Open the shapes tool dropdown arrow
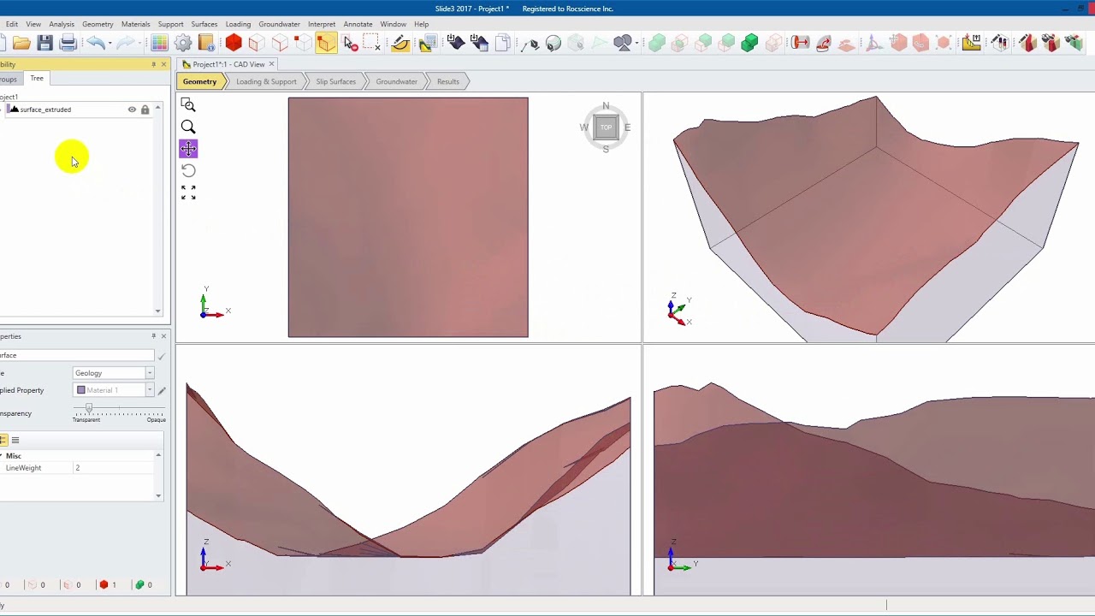This screenshot has width=1095, height=616. pos(636,43)
